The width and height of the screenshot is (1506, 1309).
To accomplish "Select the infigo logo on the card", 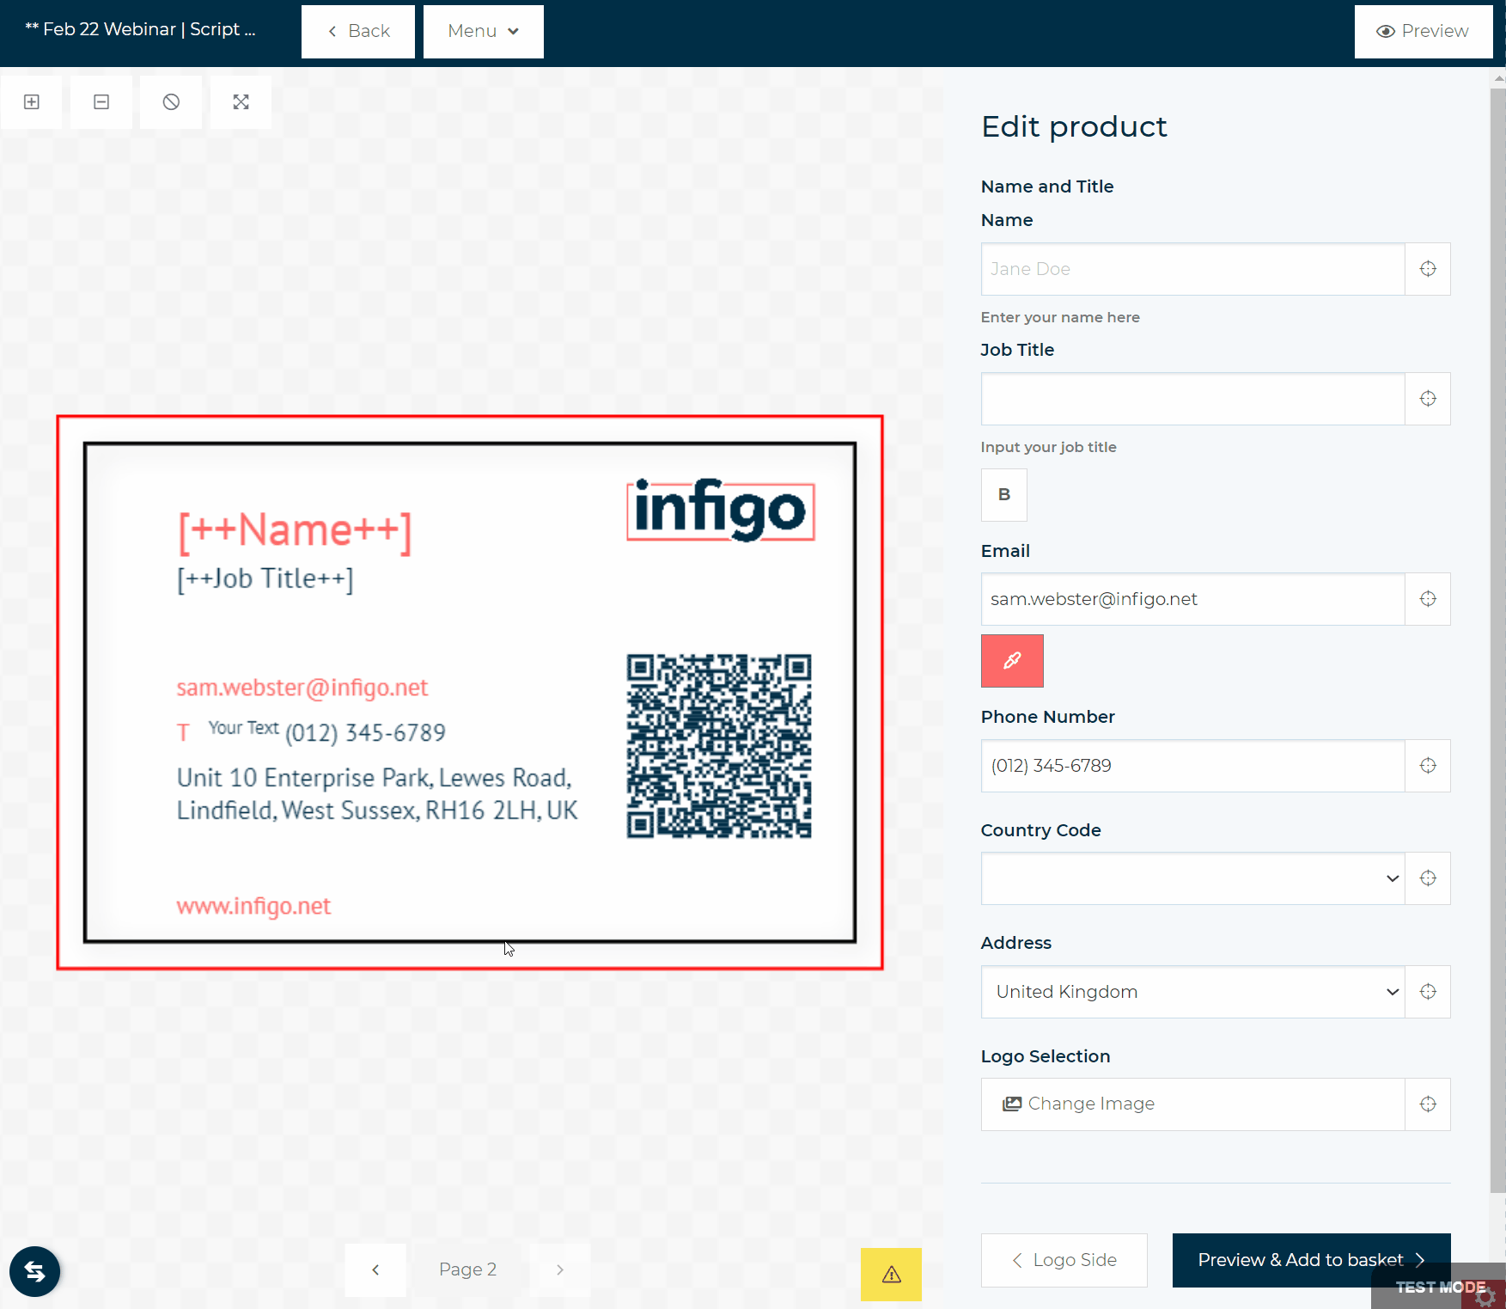I will point(721,511).
